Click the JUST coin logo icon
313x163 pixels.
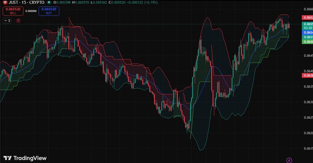tap(5, 2)
